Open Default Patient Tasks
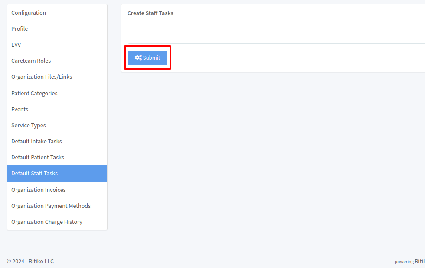The width and height of the screenshot is (425, 268). (x=38, y=158)
